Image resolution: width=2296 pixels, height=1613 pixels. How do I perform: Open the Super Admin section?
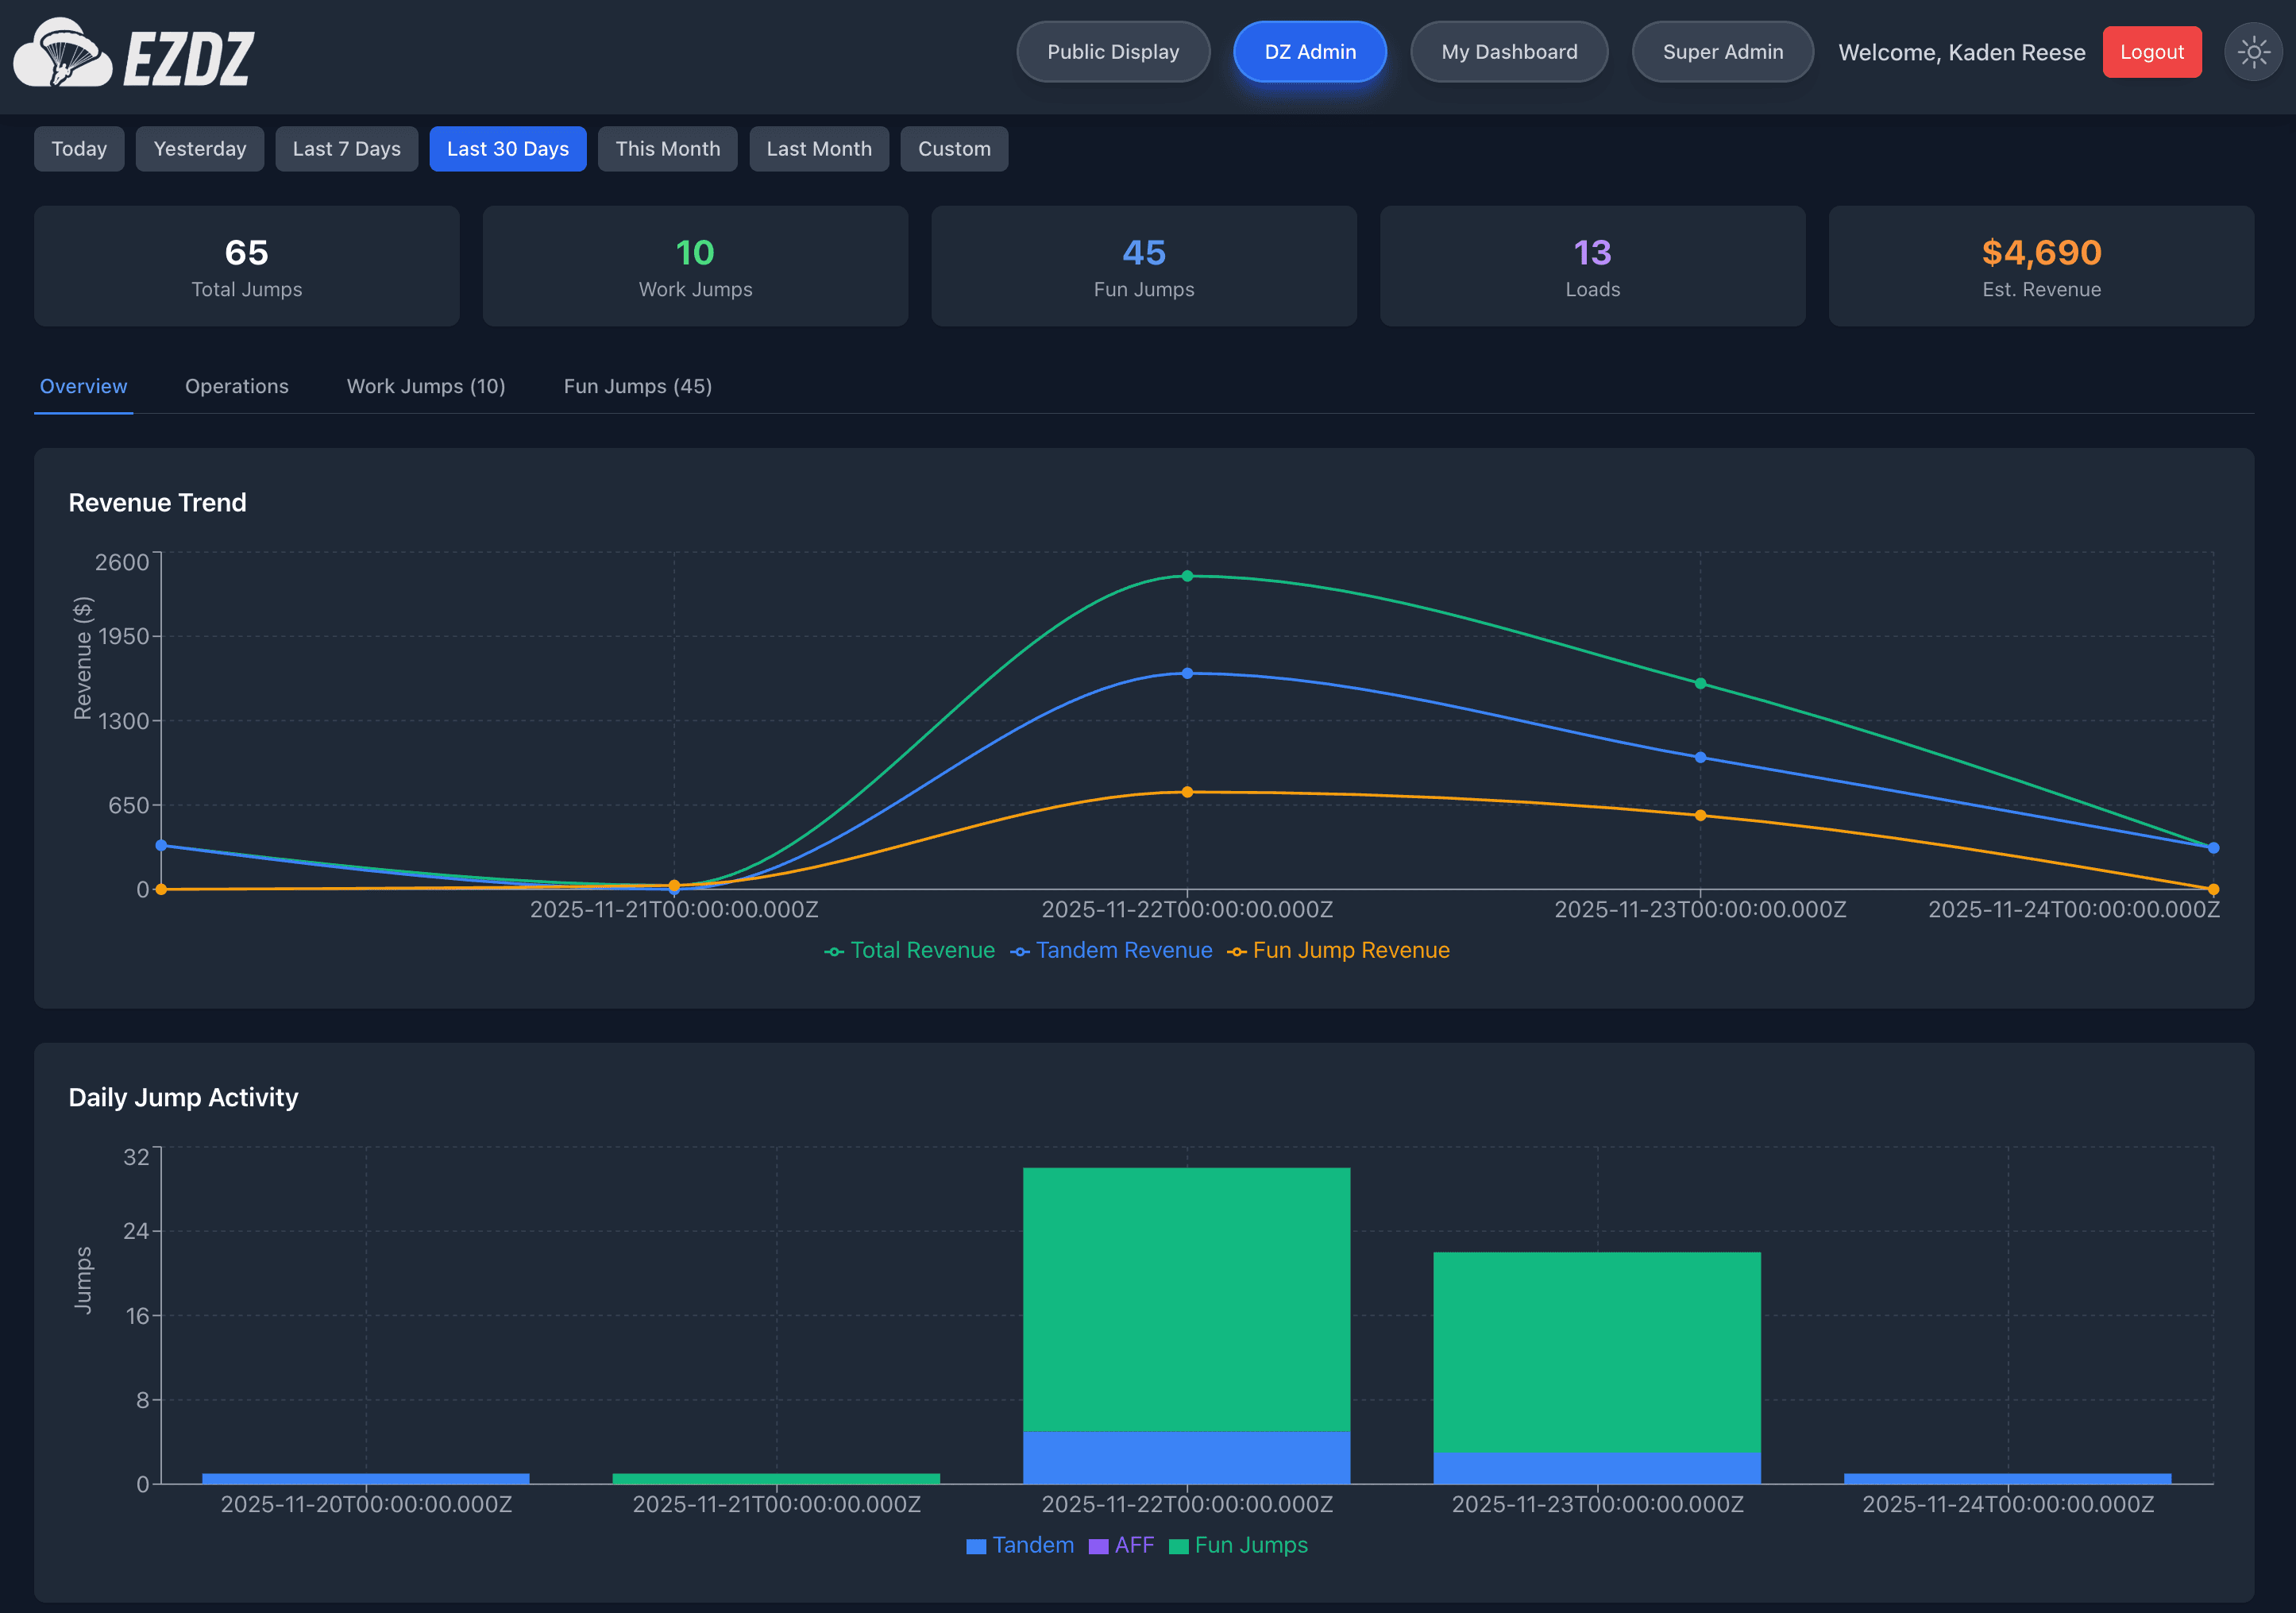coord(1722,52)
